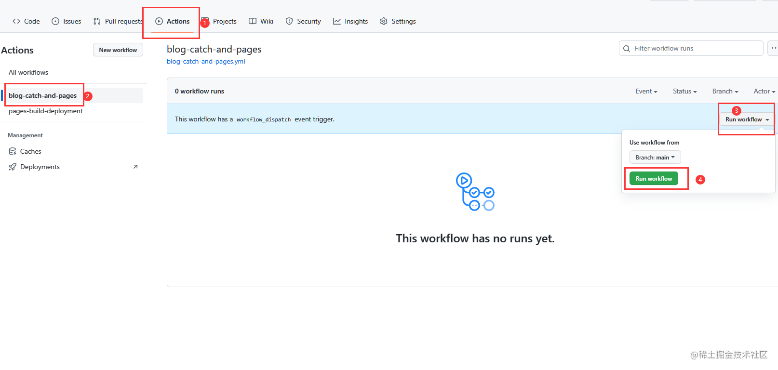Click the Issues circle icon
This screenshot has height=370, width=778.
coord(55,21)
